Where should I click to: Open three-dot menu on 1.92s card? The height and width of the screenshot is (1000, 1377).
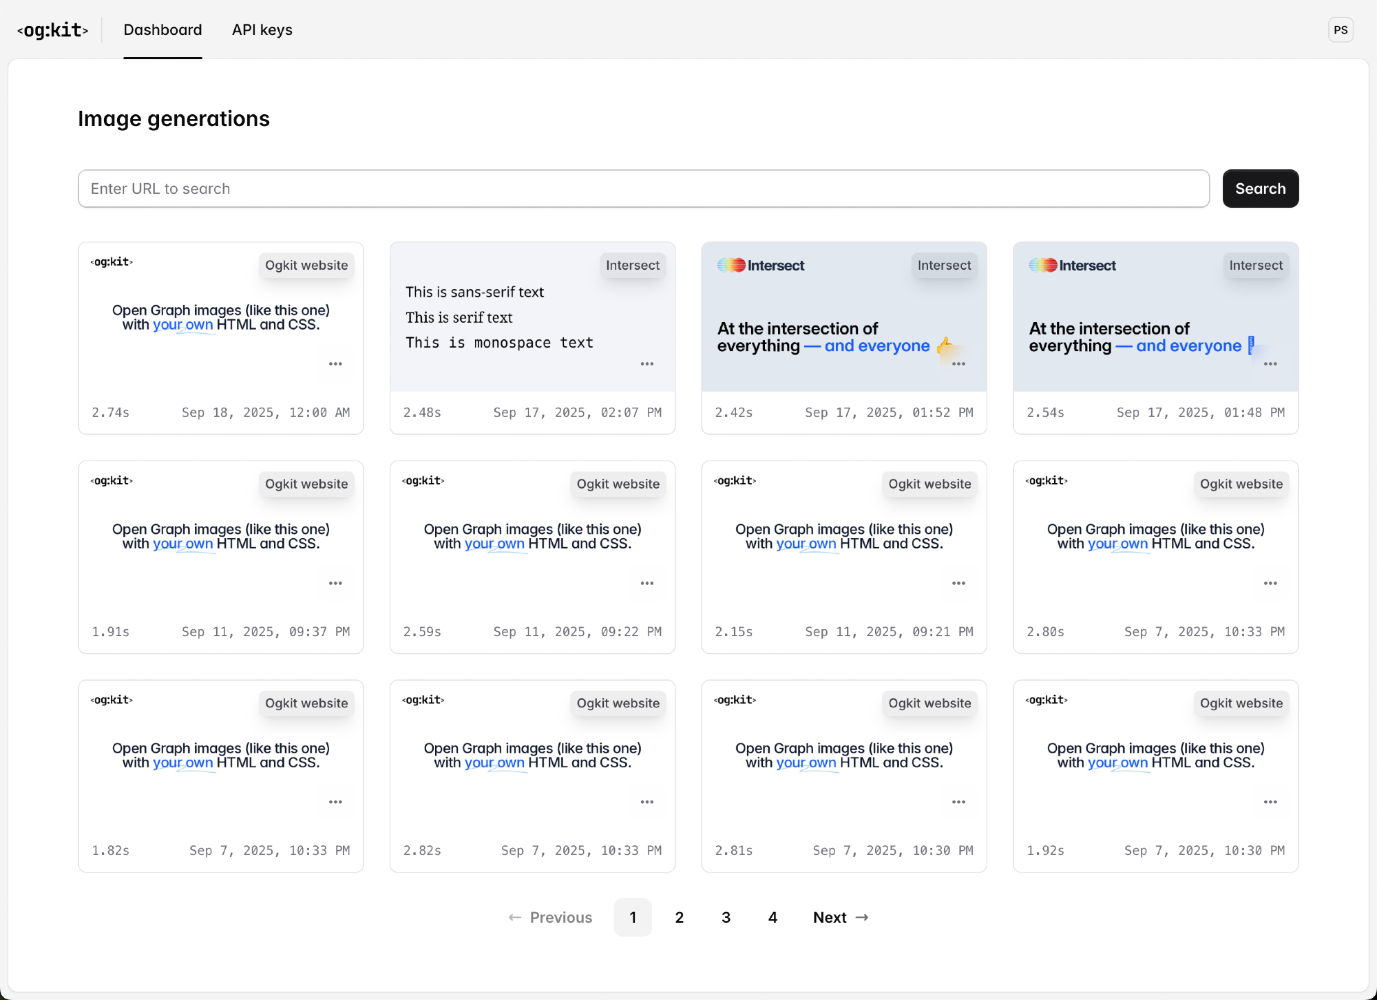[x=1270, y=802]
